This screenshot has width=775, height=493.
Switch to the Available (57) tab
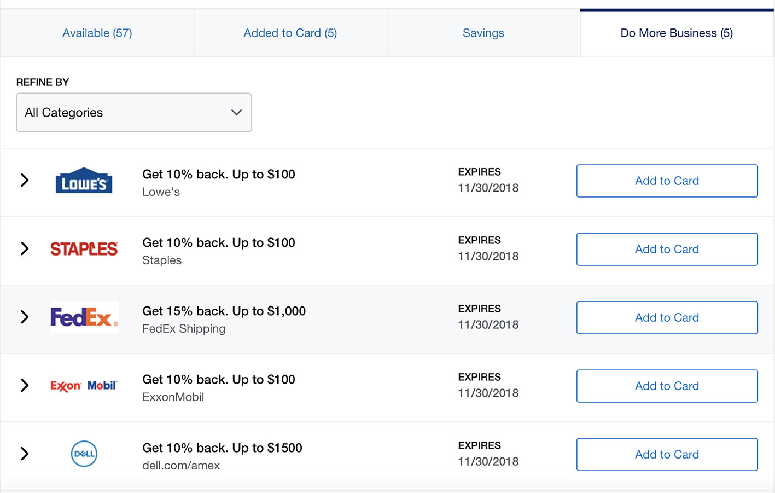pyautogui.click(x=97, y=33)
